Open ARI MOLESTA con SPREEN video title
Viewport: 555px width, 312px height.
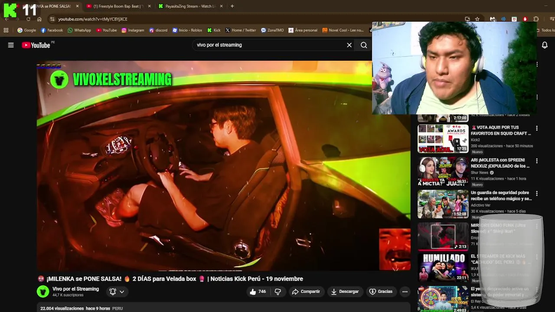pyautogui.click(x=500, y=163)
